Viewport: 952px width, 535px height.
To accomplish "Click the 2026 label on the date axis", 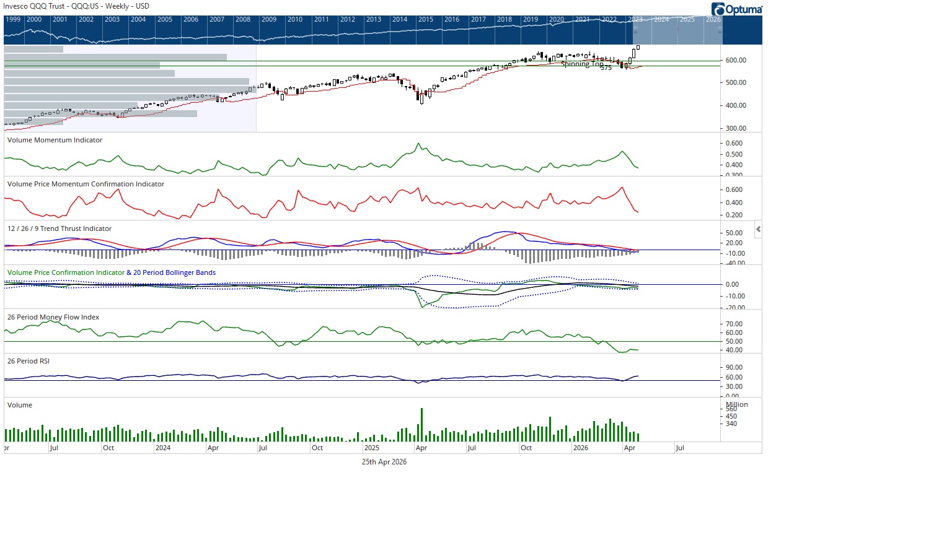I will point(581,448).
